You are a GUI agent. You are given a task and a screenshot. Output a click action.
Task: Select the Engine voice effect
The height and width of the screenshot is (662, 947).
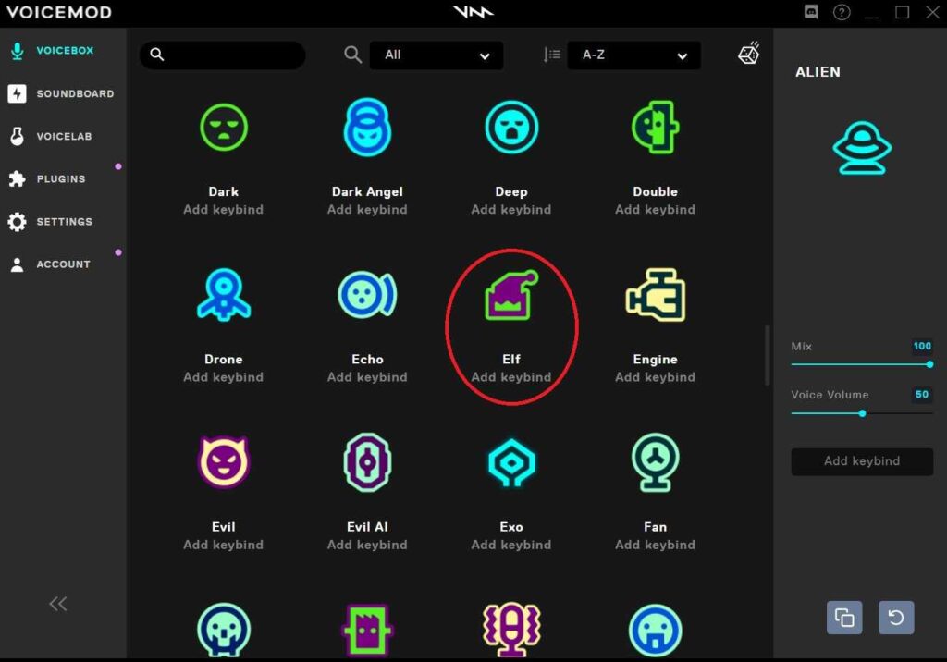pyautogui.click(x=655, y=296)
